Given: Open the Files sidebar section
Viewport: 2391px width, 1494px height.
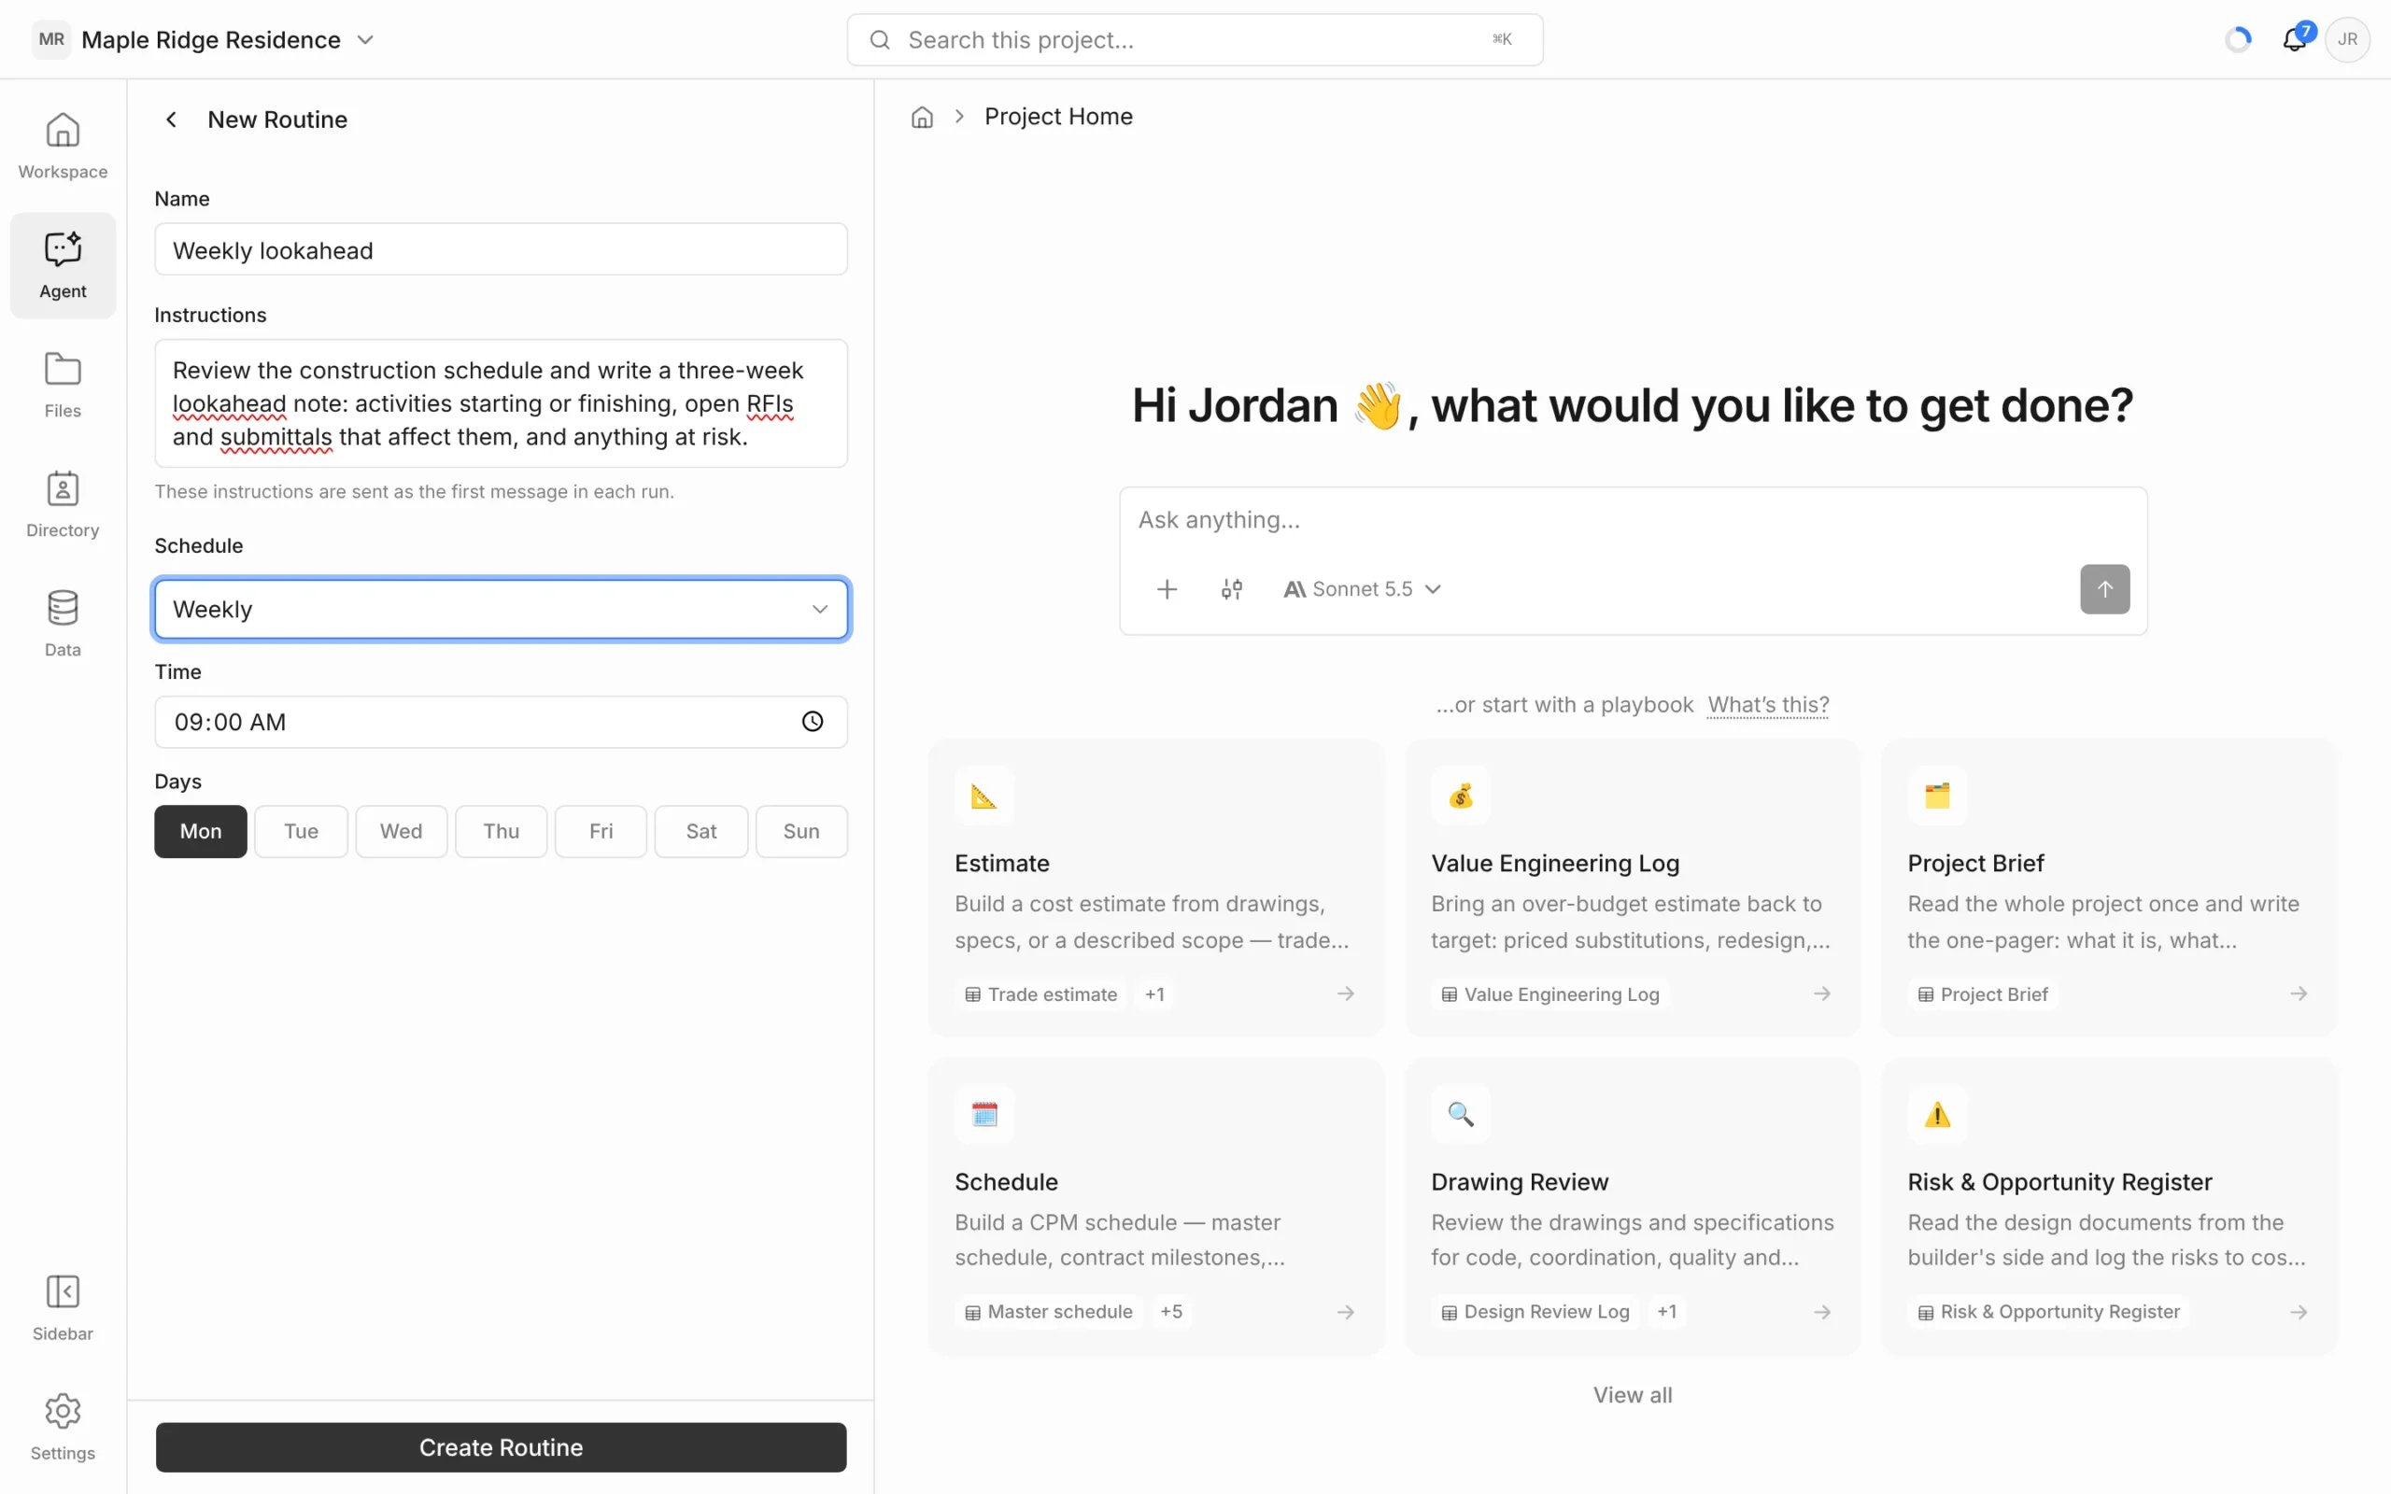Looking at the screenshot, I should coord(63,385).
